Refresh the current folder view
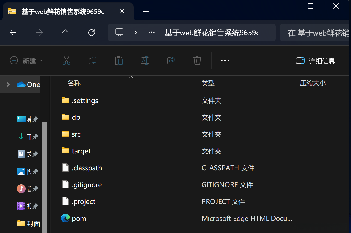Image resolution: width=351 pixels, height=233 pixels. pyautogui.click(x=92, y=33)
